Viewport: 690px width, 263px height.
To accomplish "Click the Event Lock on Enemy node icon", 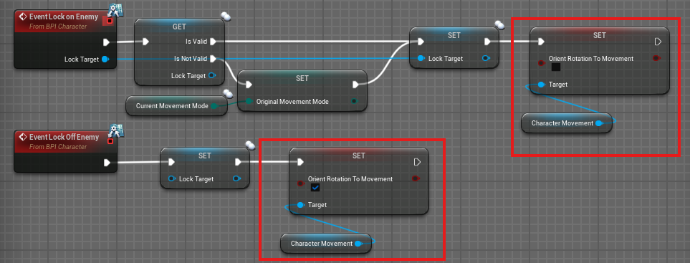I will pyautogui.click(x=24, y=16).
